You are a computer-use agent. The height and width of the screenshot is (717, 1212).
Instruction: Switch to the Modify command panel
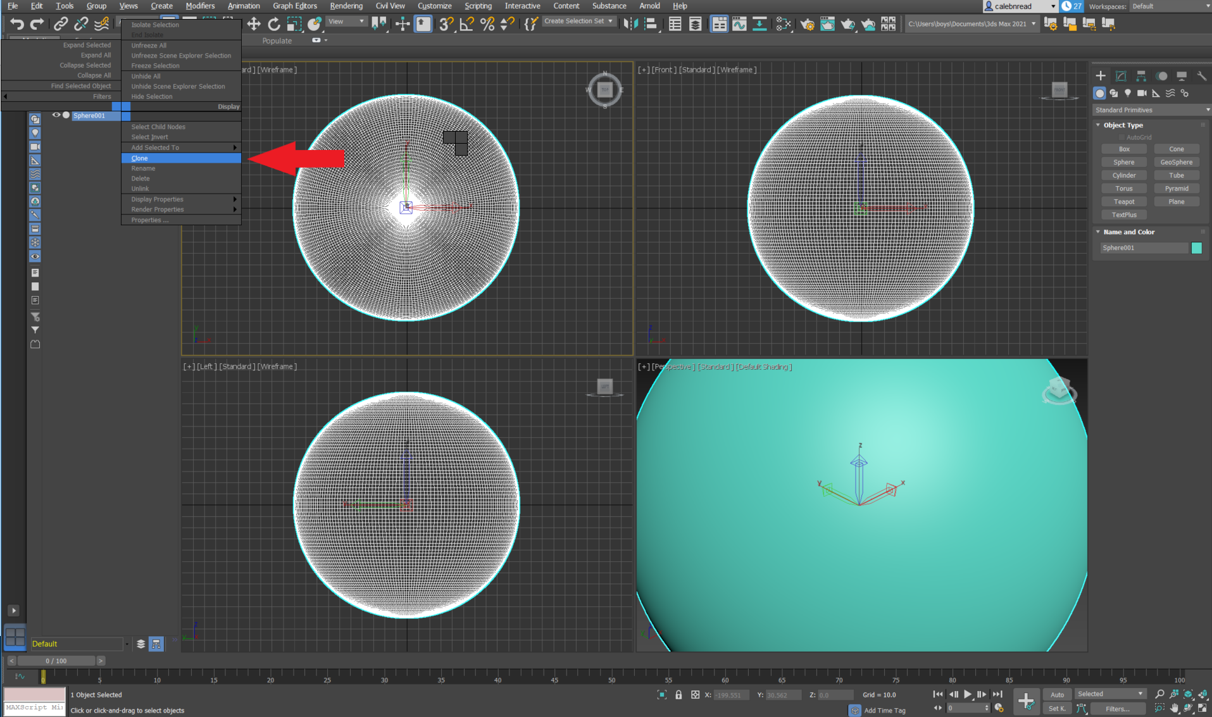coord(1121,76)
